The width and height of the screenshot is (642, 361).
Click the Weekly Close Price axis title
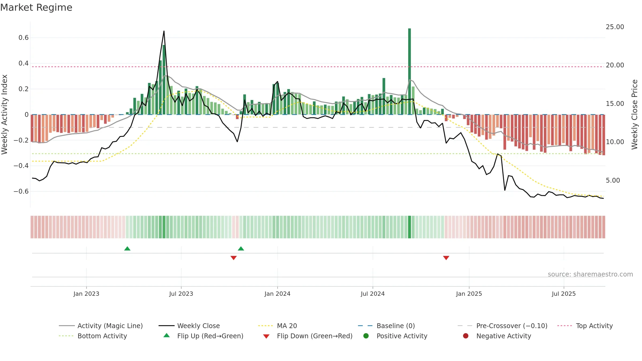coord(635,114)
